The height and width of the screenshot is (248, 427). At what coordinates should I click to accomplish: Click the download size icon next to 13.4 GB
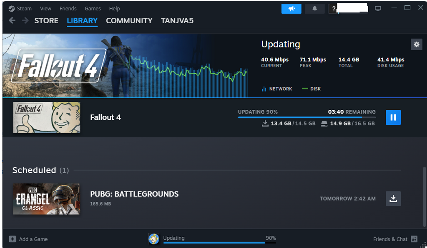(265, 124)
